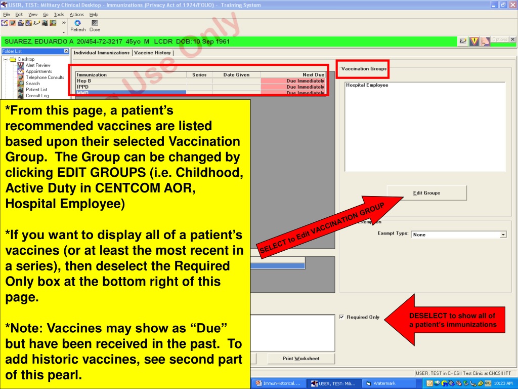This screenshot has width=518, height=389.
Task: Click the Telephone Consults icon in the folder tree
Action: tap(20, 77)
